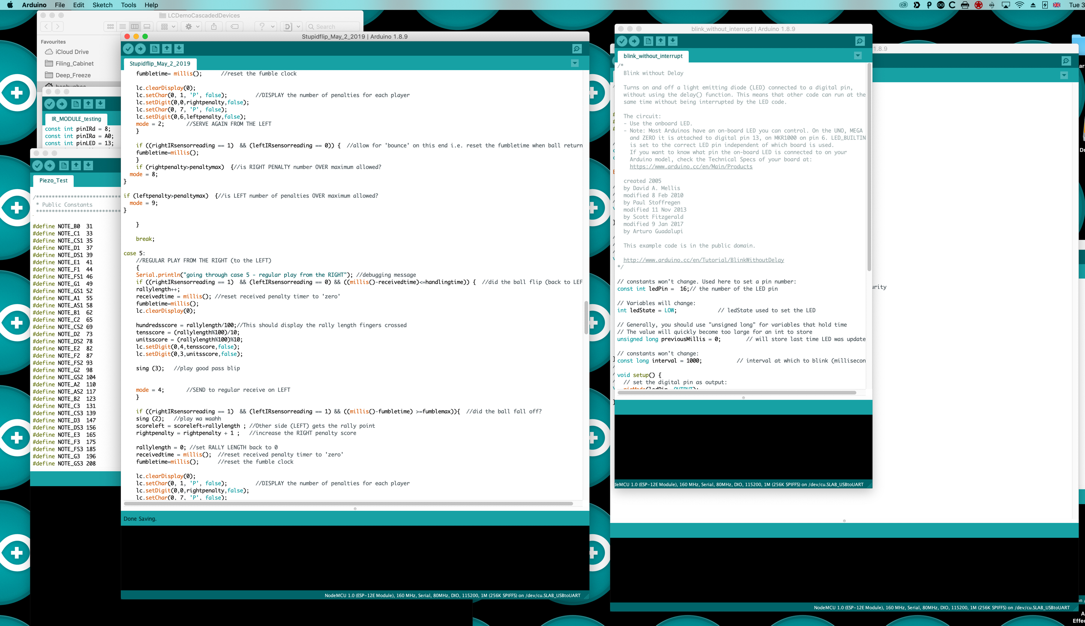
Task: Go forward in Finder window
Action: click(58, 26)
